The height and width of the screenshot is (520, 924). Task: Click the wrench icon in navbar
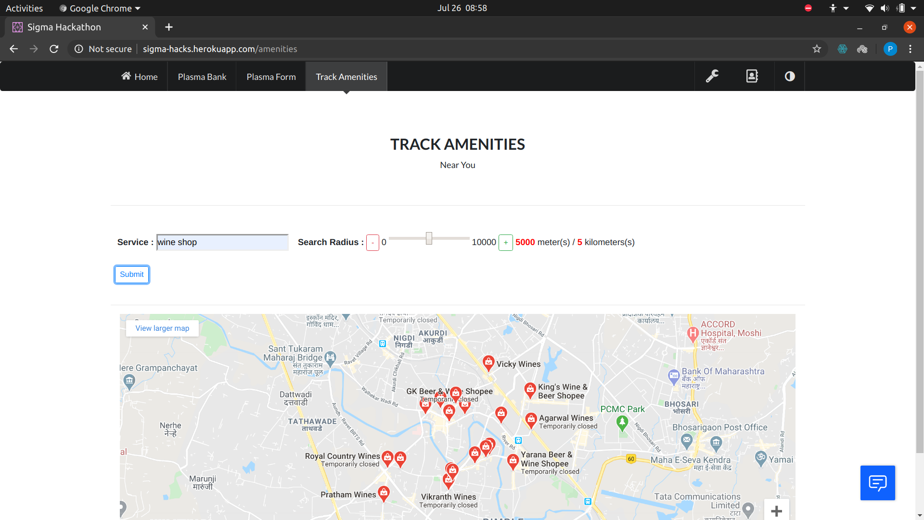tap(712, 76)
